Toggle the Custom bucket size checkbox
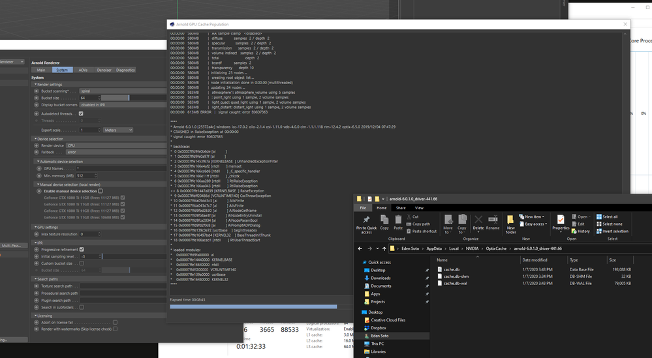Screen dimensions: 652x358 pyautogui.click(x=82, y=263)
